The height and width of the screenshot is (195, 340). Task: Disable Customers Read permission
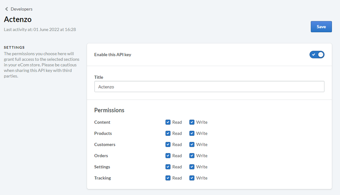(x=168, y=144)
